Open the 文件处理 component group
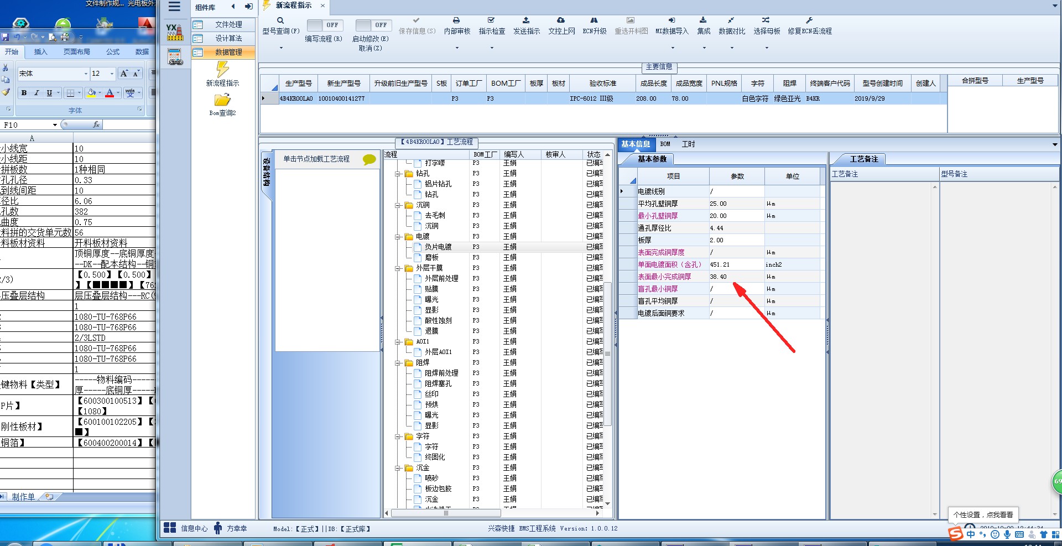Image resolution: width=1062 pixels, height=546 pixels. coord(223,24)
